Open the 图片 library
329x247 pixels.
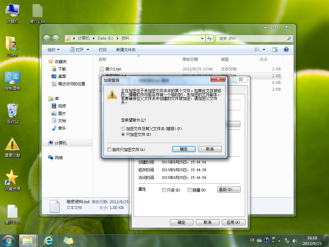[x=59, y=114]
